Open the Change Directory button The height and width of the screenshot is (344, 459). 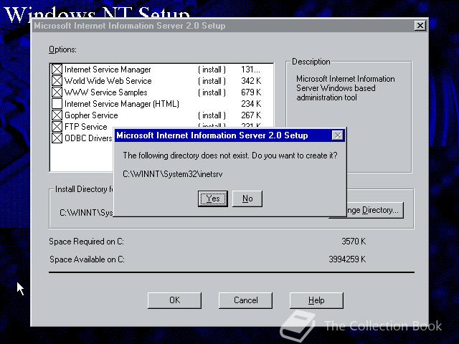(x=375, y=210)
